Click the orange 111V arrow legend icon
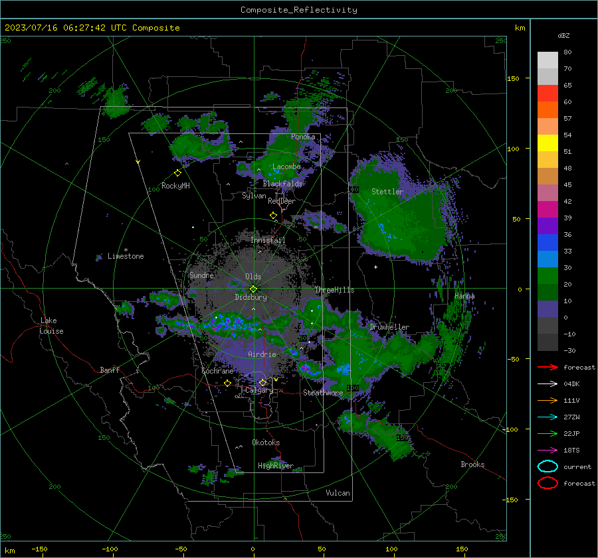This screenshot has height=558, width=598. click(x=548, y=400)
